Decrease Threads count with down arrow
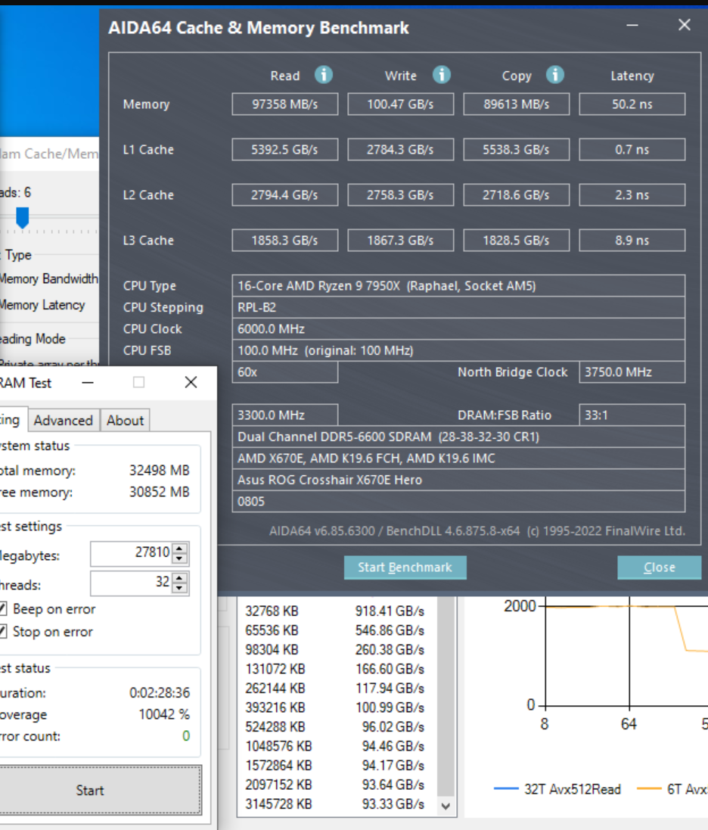The image size is (708, 830). [x=179, y=589]
